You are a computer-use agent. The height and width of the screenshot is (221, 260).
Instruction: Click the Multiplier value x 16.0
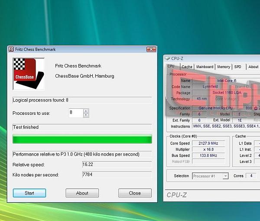(x=208, y=149)
